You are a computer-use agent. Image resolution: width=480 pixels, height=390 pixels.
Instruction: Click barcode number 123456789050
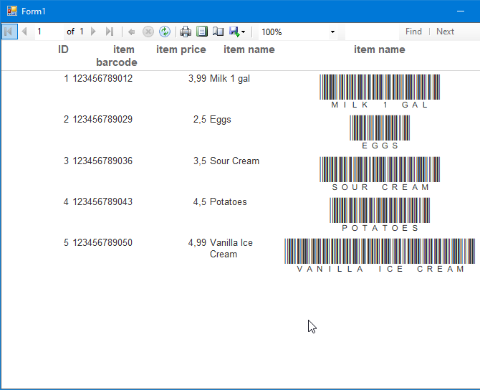(x=102, y=242)
